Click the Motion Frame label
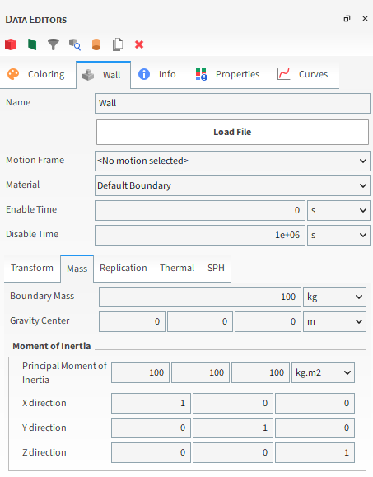The image size is (373, 477). [x=35, y=160]
